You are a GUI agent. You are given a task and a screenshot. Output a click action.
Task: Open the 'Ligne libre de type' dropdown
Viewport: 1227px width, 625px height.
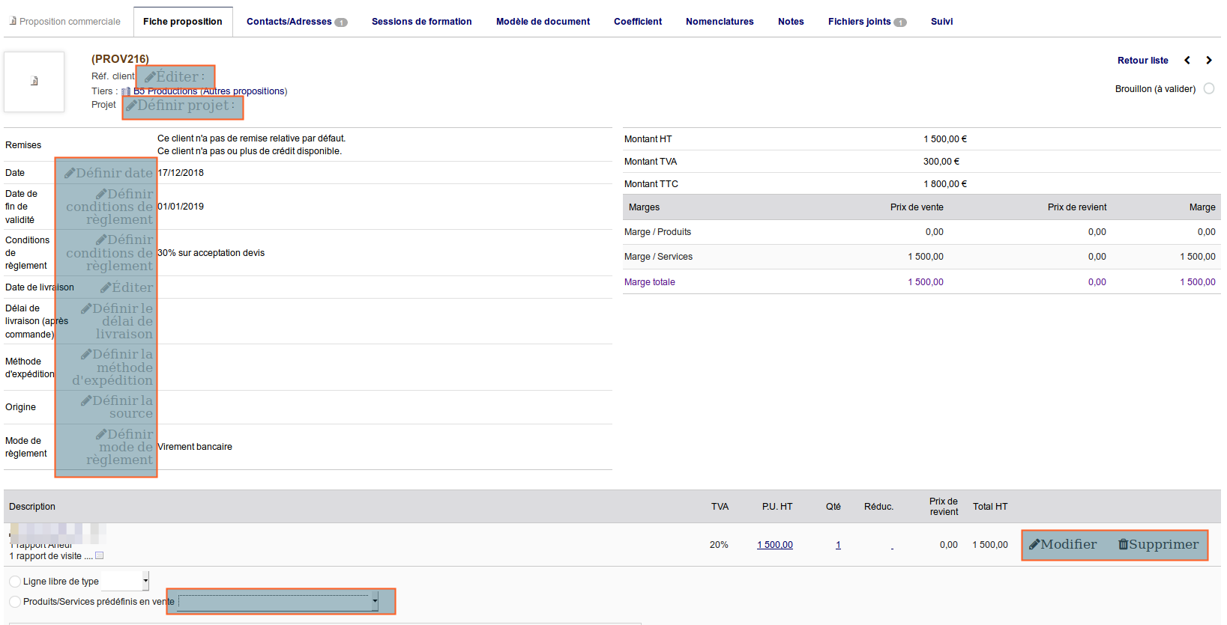pos(125,581)
